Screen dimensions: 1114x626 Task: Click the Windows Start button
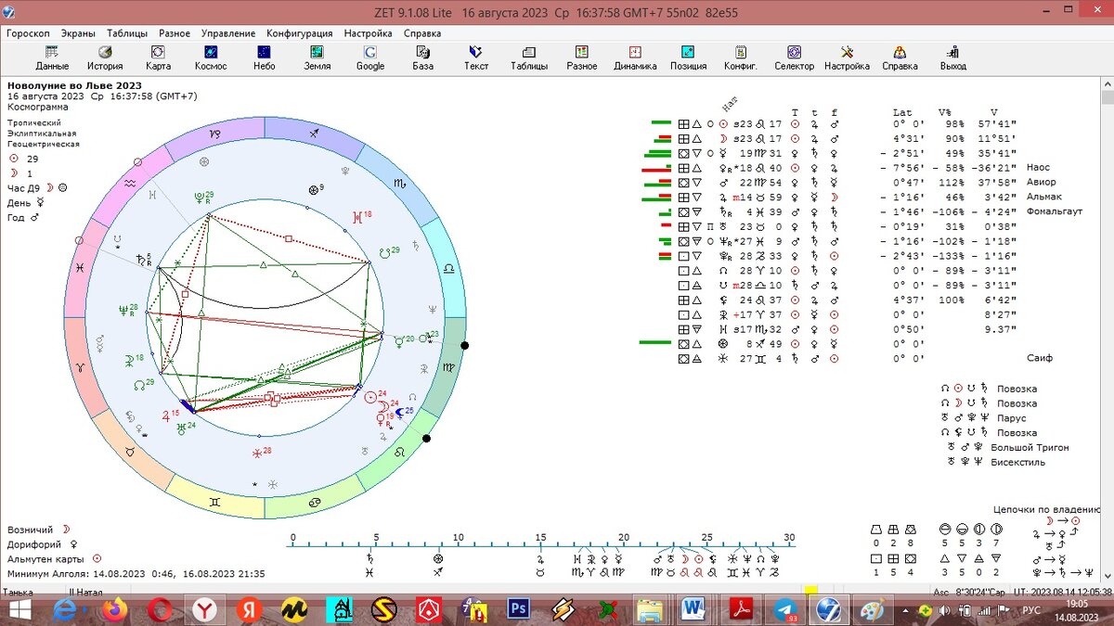pos(19,610)
